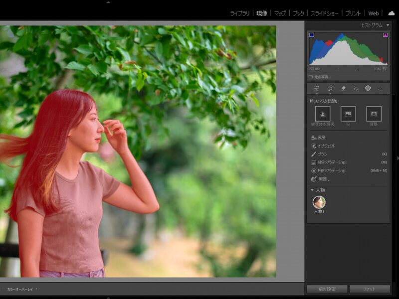Toggle shadow clipping indicator in histogram
Image resolution: width=399 pixels, height=299 pixels.
click(x=312, y=35)
